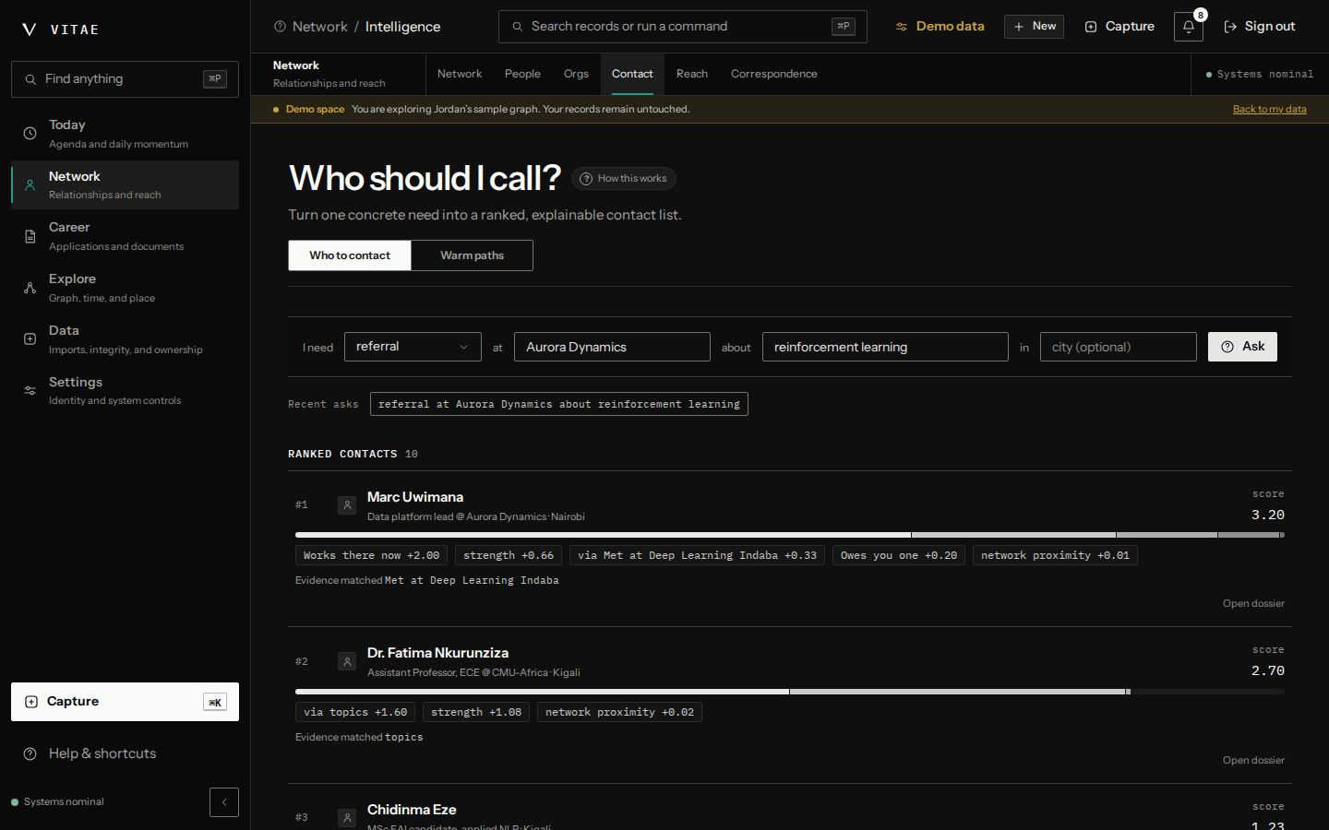Click the top bar Capture icon
Viewport: 1329px width, 830px height.
coord(1091,27)
